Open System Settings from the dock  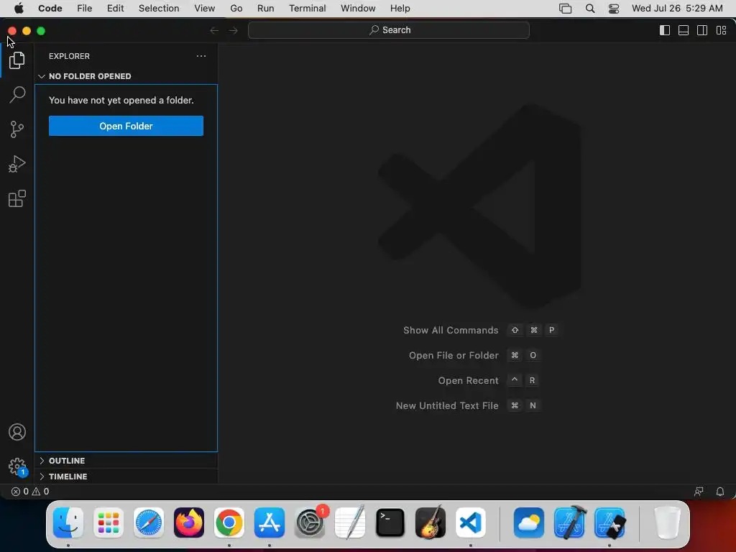click(310, 523)
